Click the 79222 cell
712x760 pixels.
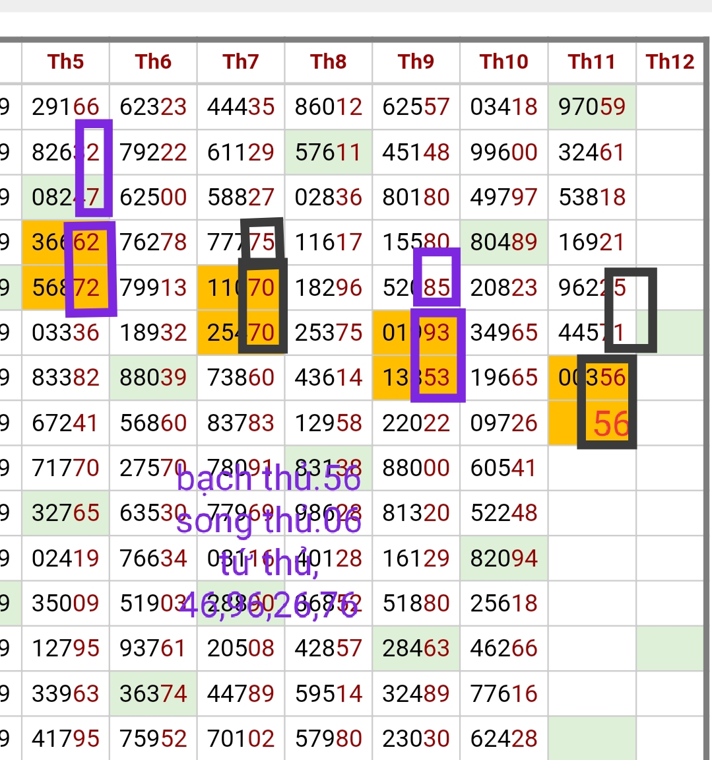click(153, 152)
